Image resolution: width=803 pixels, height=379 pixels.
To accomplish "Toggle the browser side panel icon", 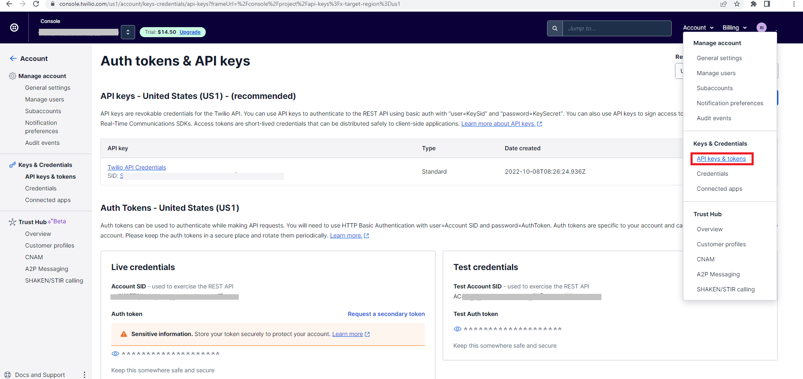I will click(767, 4).
